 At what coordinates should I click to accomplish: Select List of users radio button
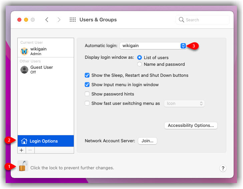coord(140,57)
